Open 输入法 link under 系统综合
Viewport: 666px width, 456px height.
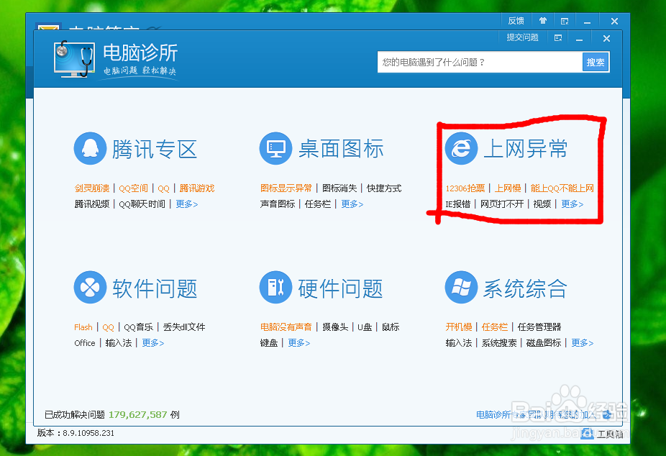(459, 343)
